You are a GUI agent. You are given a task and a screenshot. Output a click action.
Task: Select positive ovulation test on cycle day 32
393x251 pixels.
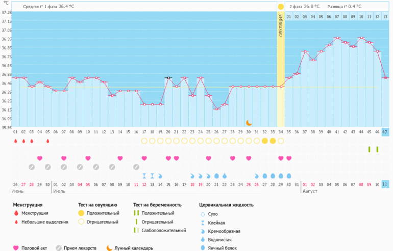pos(265,141)
